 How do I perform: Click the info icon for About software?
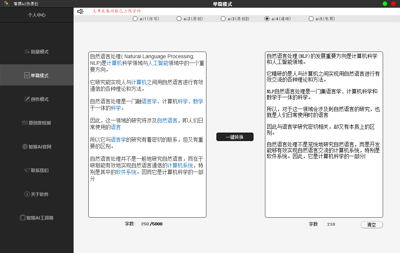coord(27,194)
